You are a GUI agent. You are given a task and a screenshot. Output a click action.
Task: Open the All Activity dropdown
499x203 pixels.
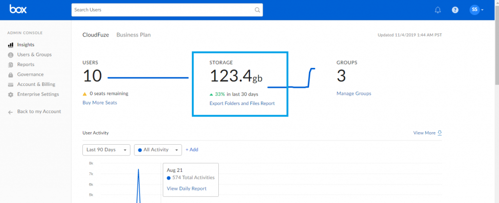pyautogui.click(x=158, y=150)
